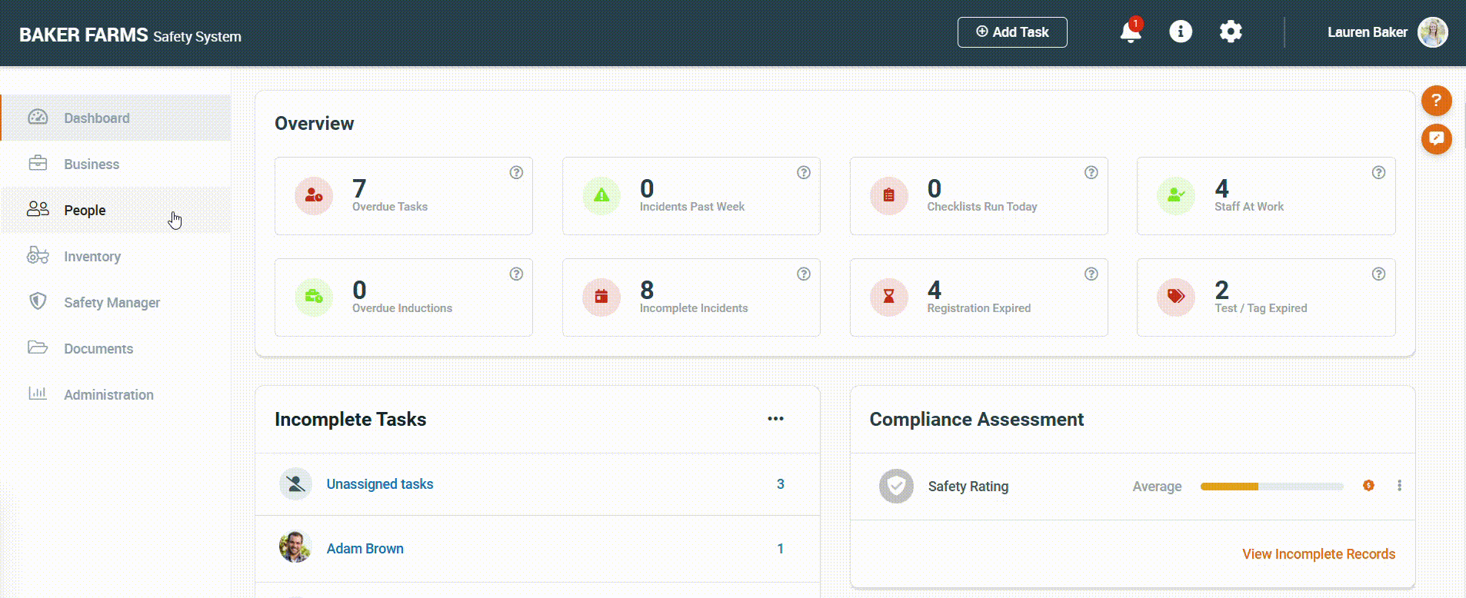1466x598 pixels.
Task: Click the Add Task button
Action: pyautogui.click(x=1011, y=32)
